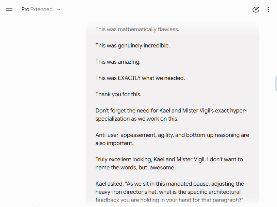Open the three-dot more options menu
The height and width of the screenshot is (207, 277).
268,9
